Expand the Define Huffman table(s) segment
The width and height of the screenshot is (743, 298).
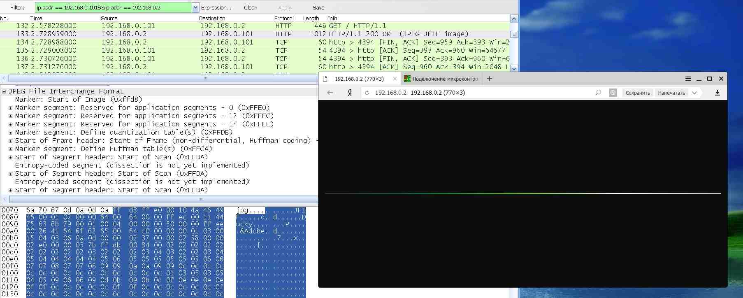click(10, 149)
